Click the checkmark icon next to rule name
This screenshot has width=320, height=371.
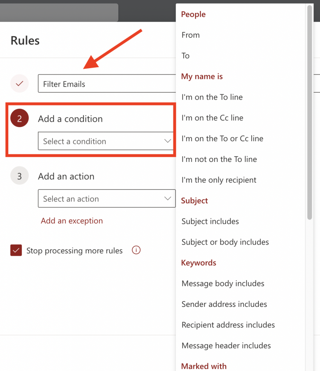point(20,84)
